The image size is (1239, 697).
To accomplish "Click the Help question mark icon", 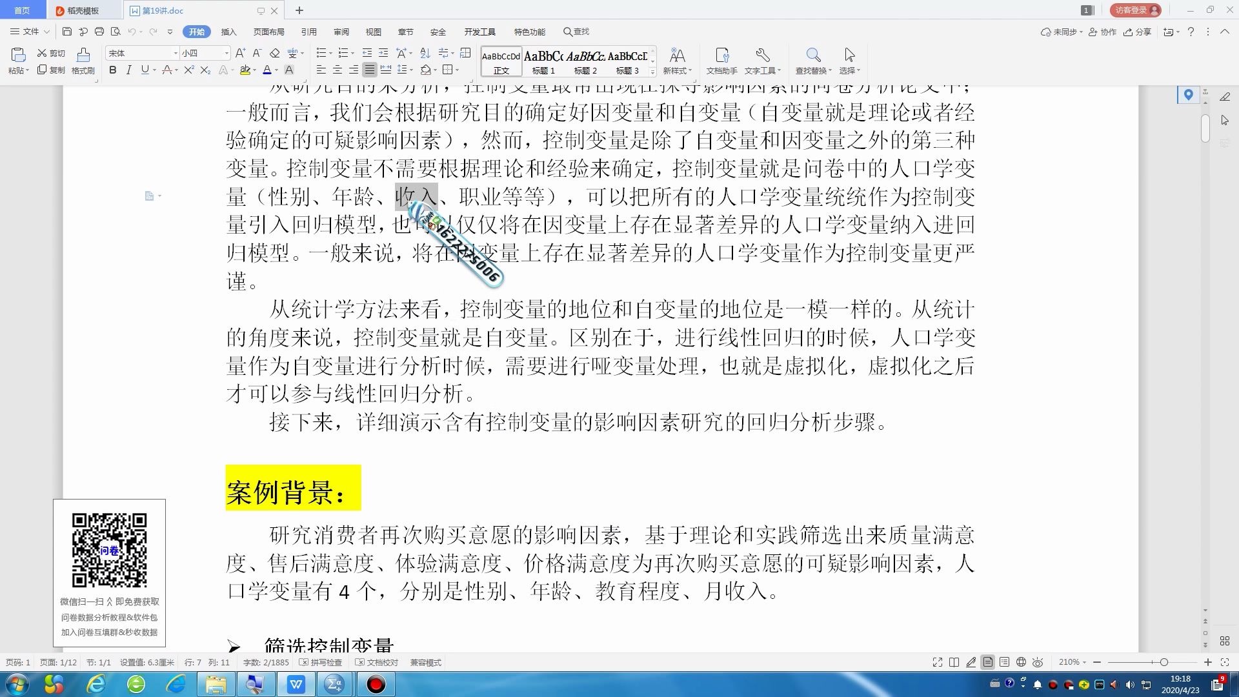I will (1191, 32).
